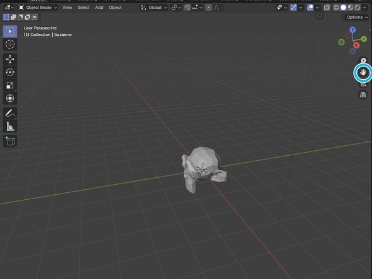This screenshot has height=279, width=372.
Task: Switch to wireframe shading
Action: pyautogui.click(x=336, y=8)
